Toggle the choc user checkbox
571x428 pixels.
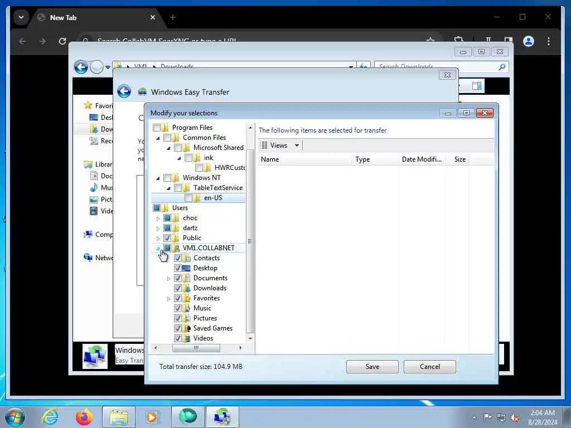pyautogui.click(x=167, y=218)
